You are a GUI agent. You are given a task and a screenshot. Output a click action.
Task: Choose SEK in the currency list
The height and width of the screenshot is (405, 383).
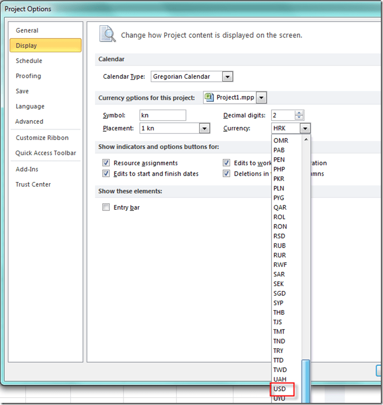coord(280,284)
